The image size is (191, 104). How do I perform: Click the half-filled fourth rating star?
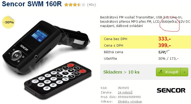coord(79,5)
